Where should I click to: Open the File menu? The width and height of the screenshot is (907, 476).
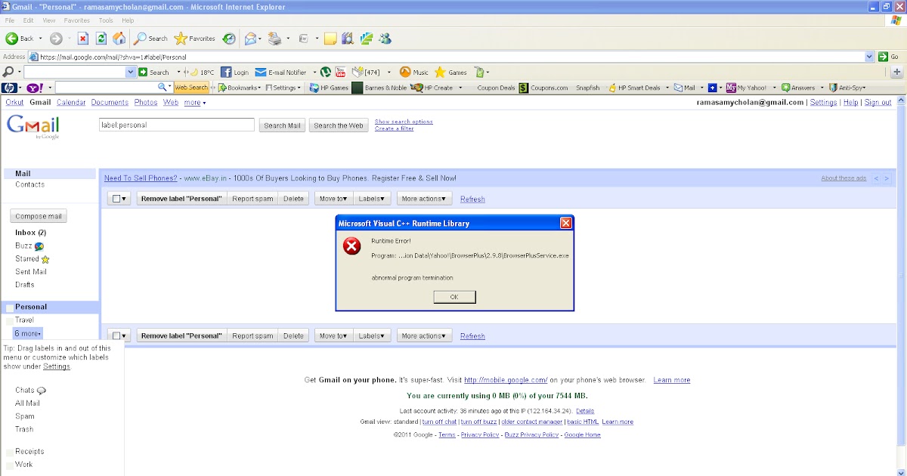[x=9, y=20]
